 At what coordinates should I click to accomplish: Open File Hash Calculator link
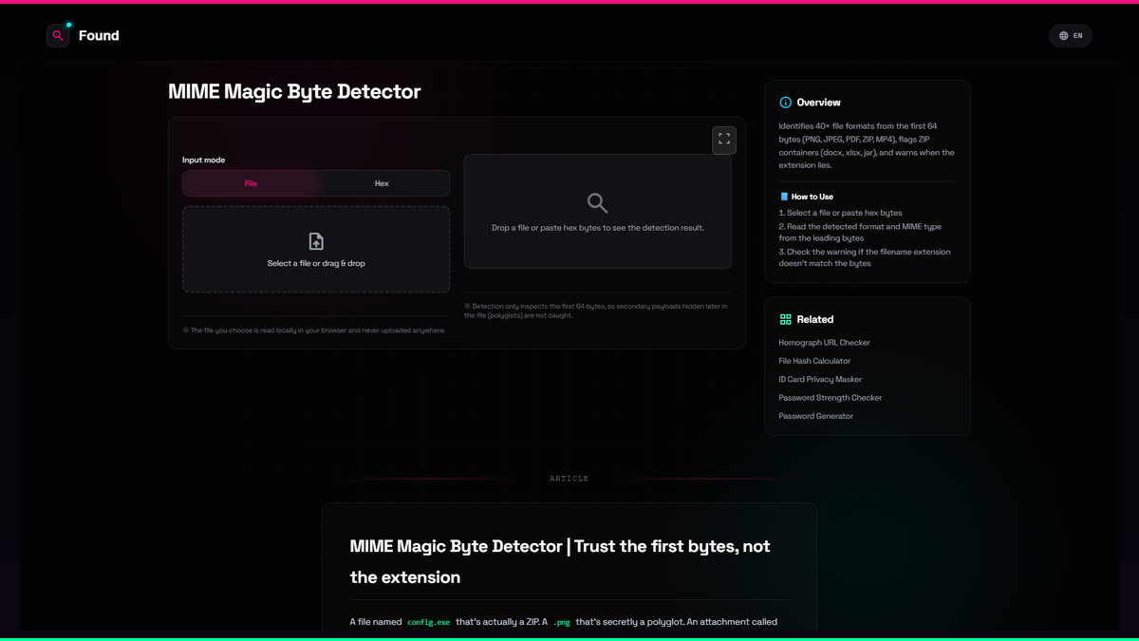tap(814, 361)
